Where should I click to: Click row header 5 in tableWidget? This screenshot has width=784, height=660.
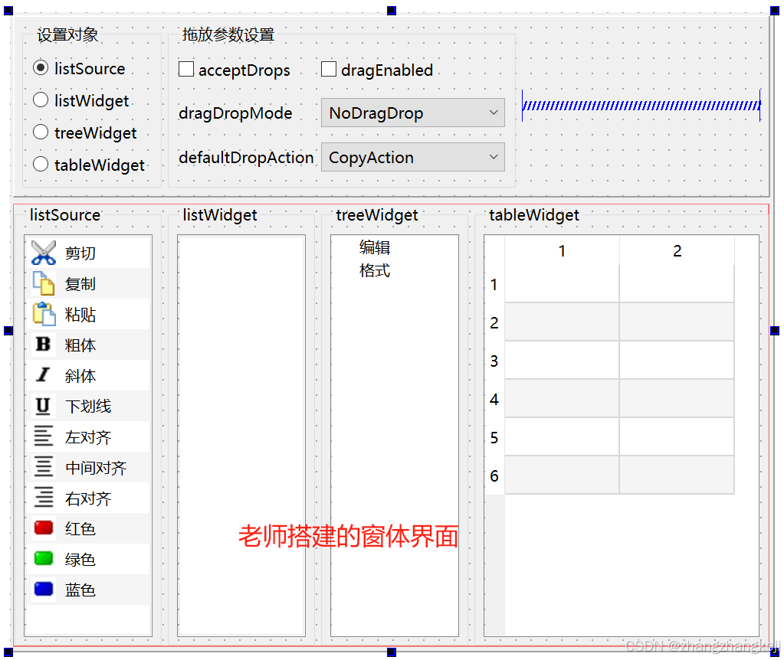point(494,438)
